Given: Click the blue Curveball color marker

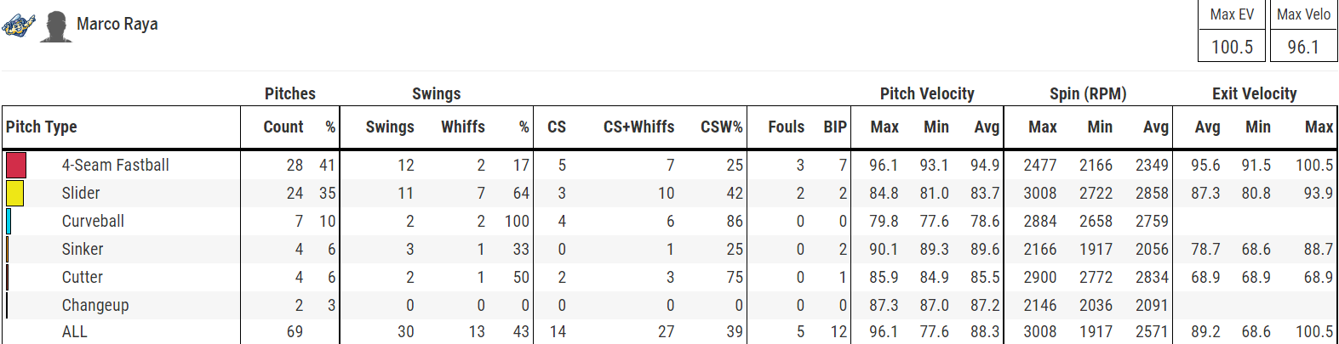Looking at the screenshot, I should 9,221.
